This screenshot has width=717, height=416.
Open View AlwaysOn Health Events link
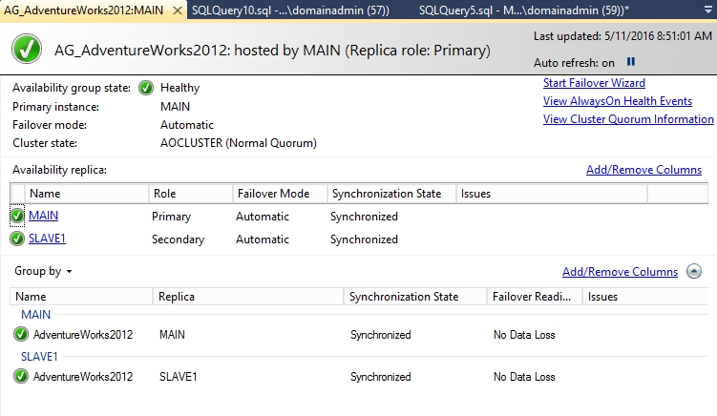618,101
